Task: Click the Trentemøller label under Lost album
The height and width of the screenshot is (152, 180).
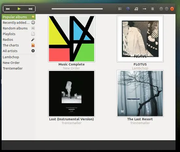Action: click(71, 123)
